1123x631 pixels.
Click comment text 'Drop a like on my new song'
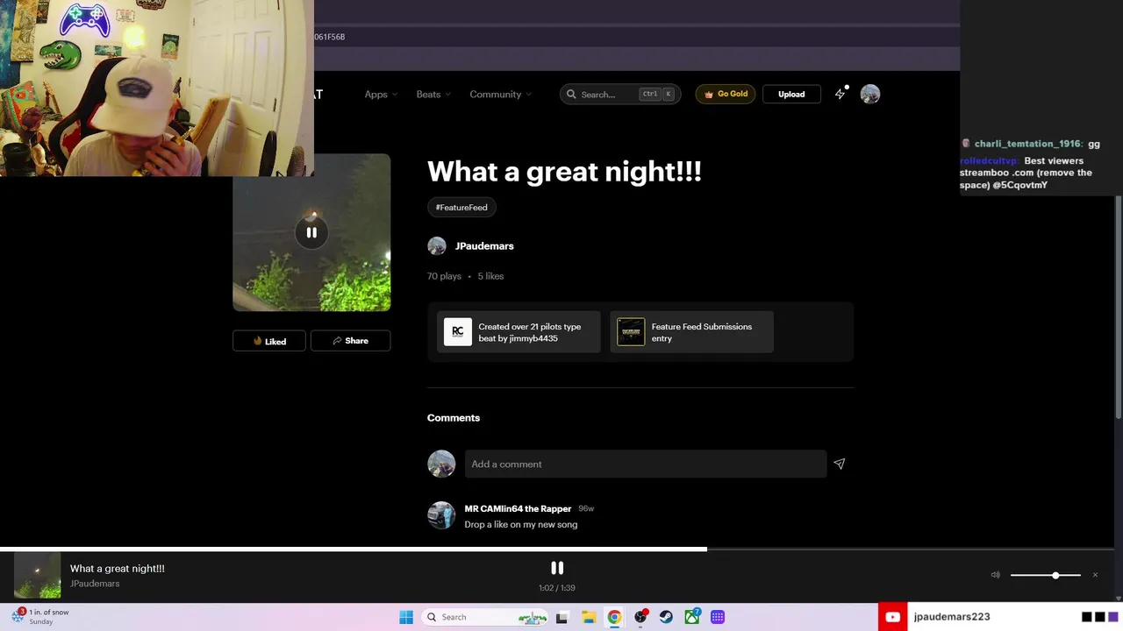coord(521,525)
